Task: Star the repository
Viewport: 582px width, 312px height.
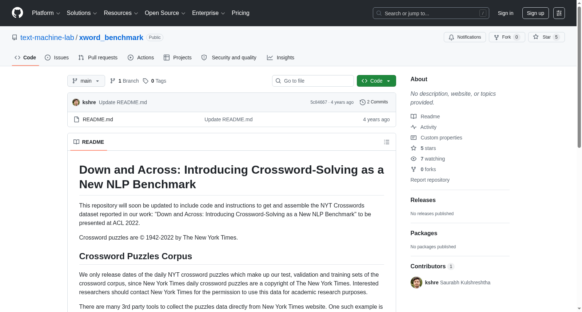Action: point(546,37)
